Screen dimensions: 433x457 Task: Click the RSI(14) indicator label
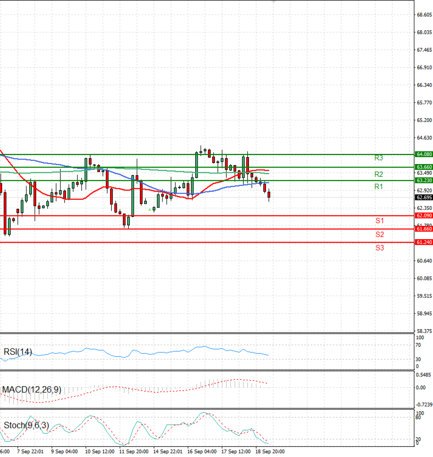(17, 352)
